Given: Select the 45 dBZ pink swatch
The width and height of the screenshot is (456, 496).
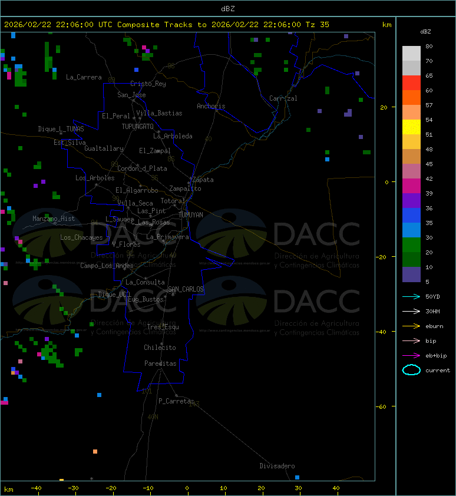Looking at the screenshot, I should [411, 171].
